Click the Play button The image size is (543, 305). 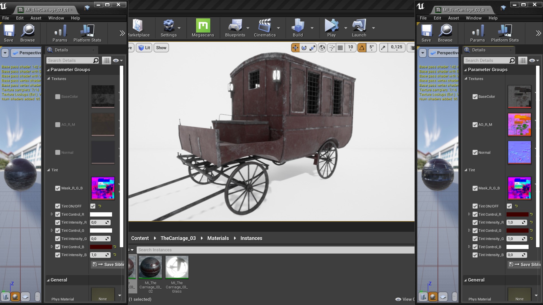coord(331,28)
